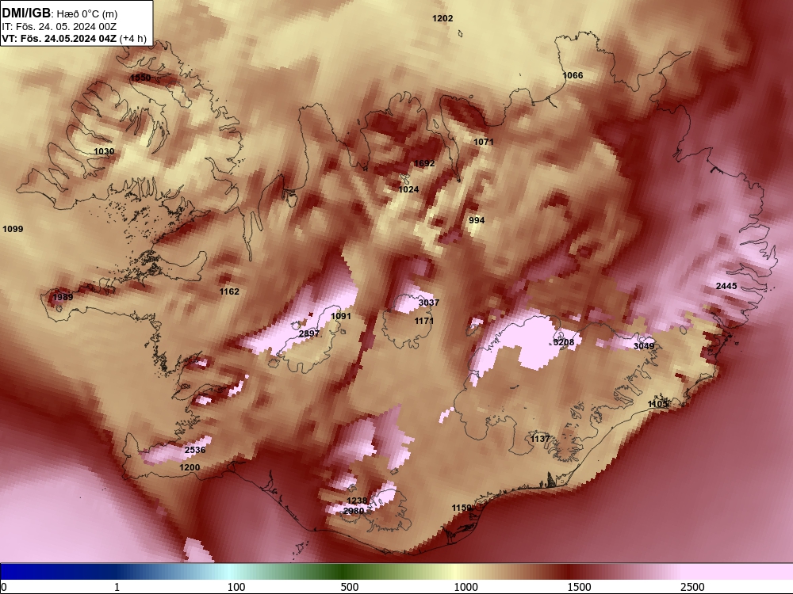Image resolution: width=793 pixels, height=594 pixels.
Task: Click the map value label 1159
Action: tap(462, 508)
